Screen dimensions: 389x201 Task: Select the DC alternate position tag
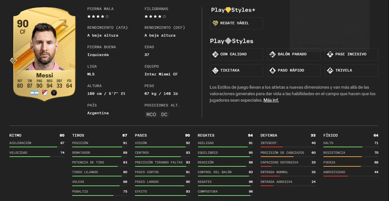coord(164,115)
